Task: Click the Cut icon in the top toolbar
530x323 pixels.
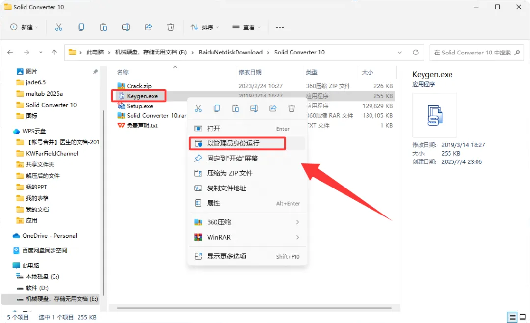Action: (x=58, y=27)
